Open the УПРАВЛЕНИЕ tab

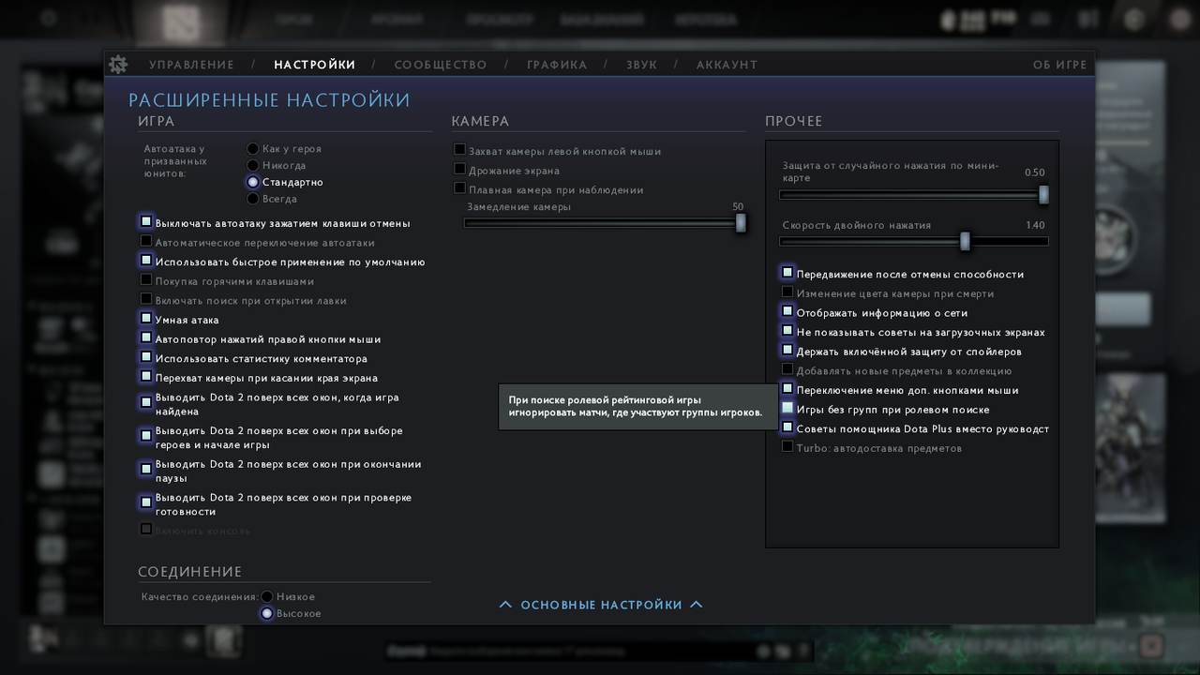pyautogui.click(x=191, y=65)
